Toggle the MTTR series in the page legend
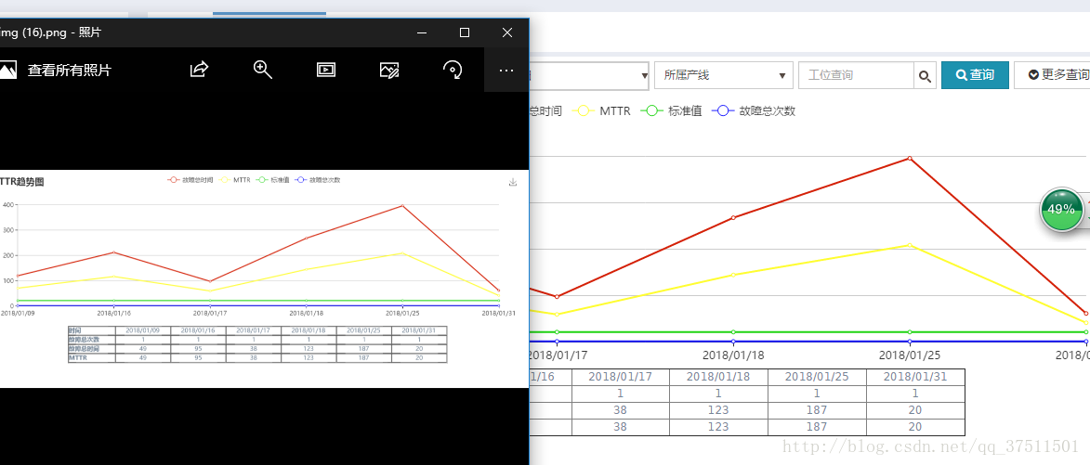Viewport: 1090px width, 465px height. click(x=600, y=111)
